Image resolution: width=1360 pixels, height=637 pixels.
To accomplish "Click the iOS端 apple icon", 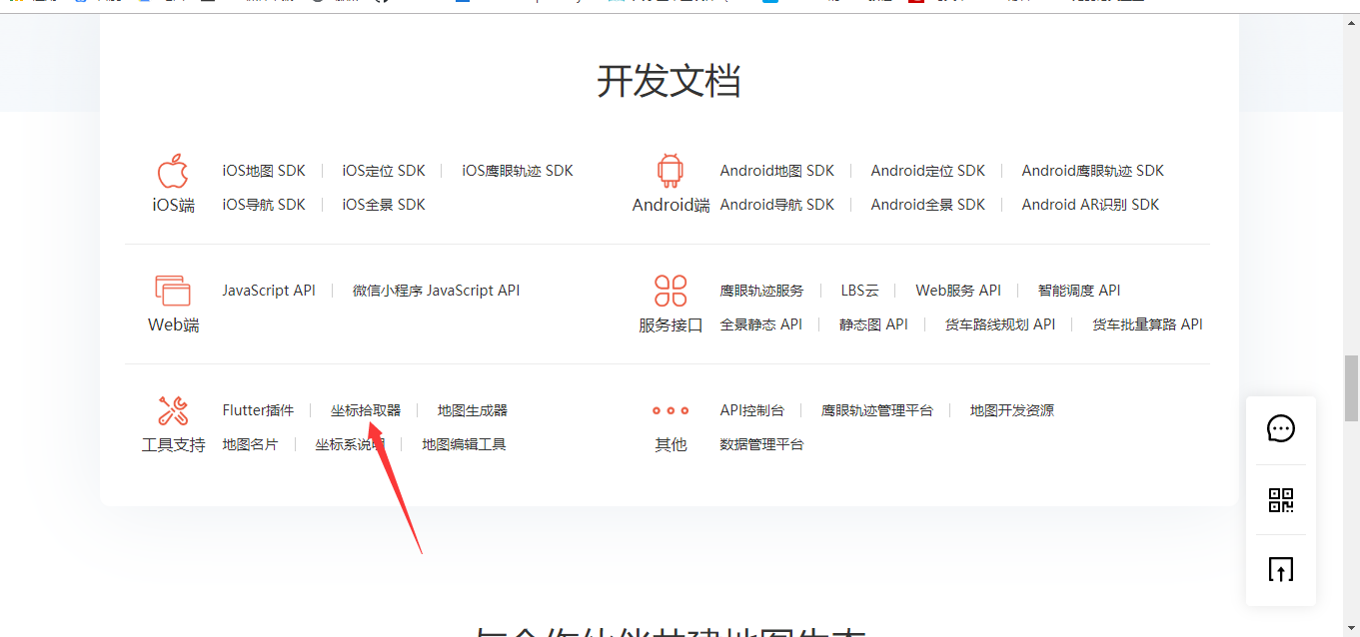I will click(173, 171).
